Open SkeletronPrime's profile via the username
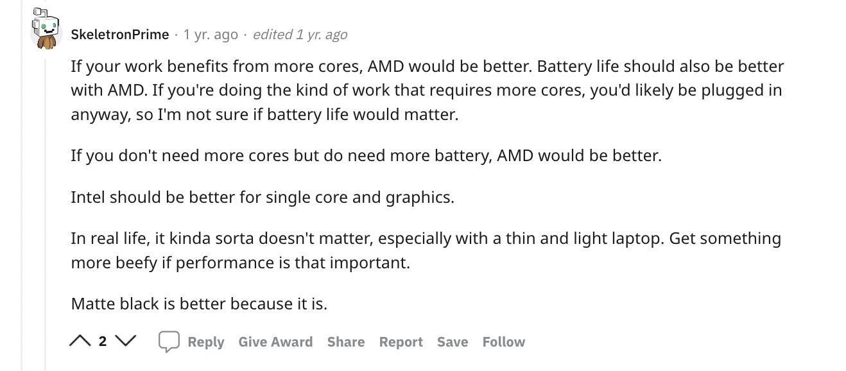 (x=119, y=35)
